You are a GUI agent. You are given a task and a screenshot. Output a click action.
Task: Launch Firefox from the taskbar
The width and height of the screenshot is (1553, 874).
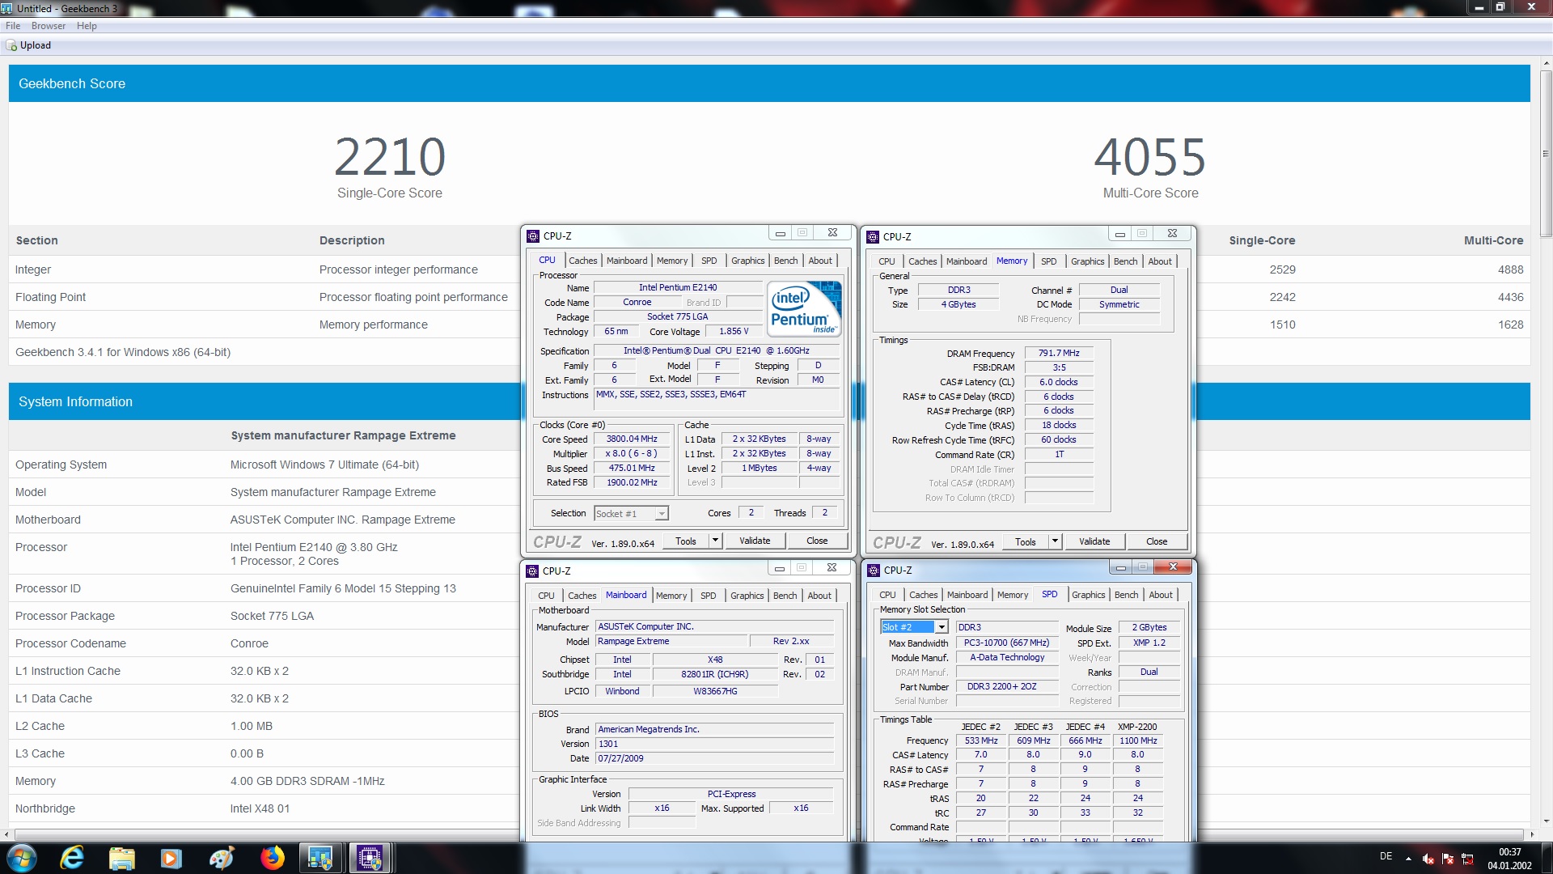click(x=272, y=858)
